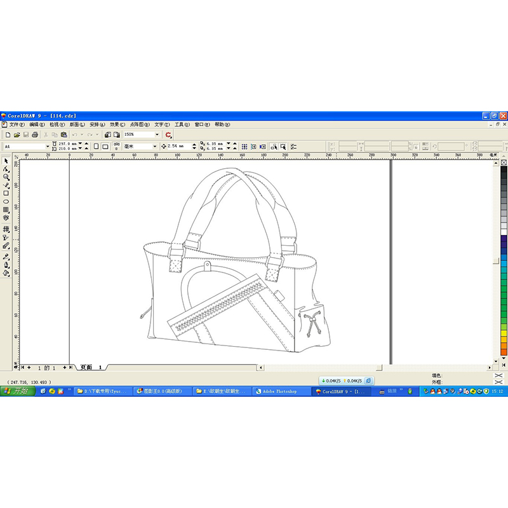Toggle landscape page orientation
The height and width of the screenshot is (508, 508).
[105, 146]
